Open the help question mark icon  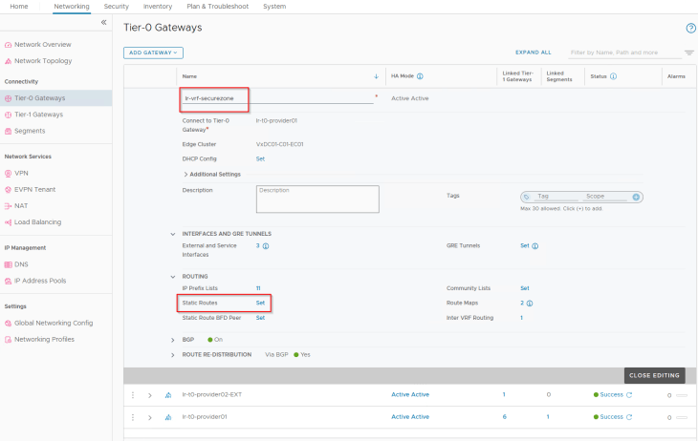(x=690, y=29)
